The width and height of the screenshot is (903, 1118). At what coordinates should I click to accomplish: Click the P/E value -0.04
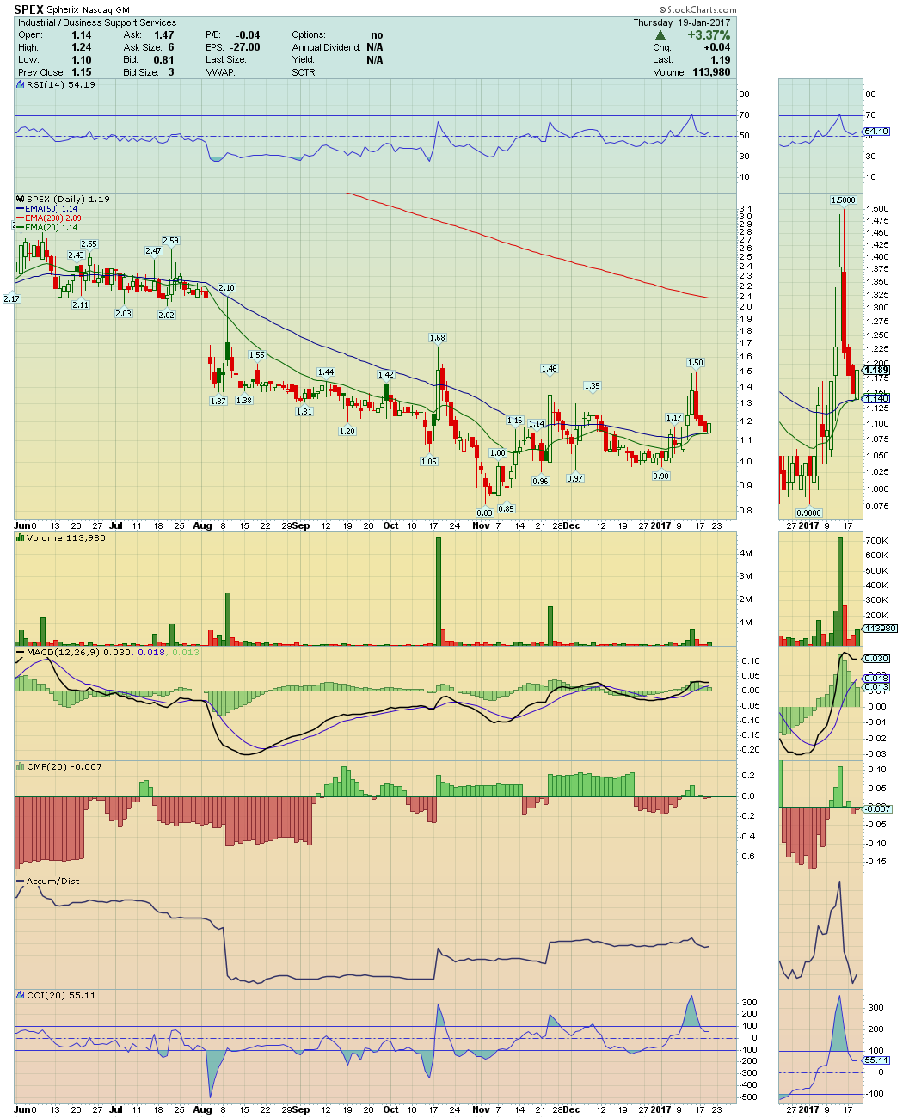click(248, 35)
